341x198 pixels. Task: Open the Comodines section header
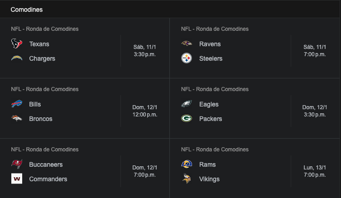click(x=27, y=10)
